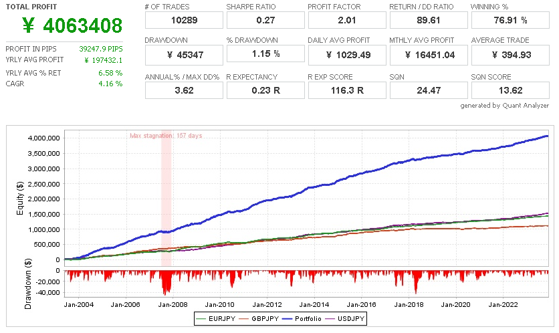Click the SQN value 24.47
Screen dimensions: 559x333
click(429, 90)
